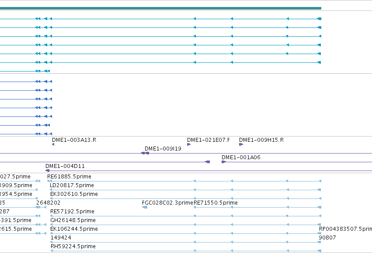Screen dimensions: 372x253
Task: Click the DME1-004D11 clone label
Action: click(x=65, y=166)
